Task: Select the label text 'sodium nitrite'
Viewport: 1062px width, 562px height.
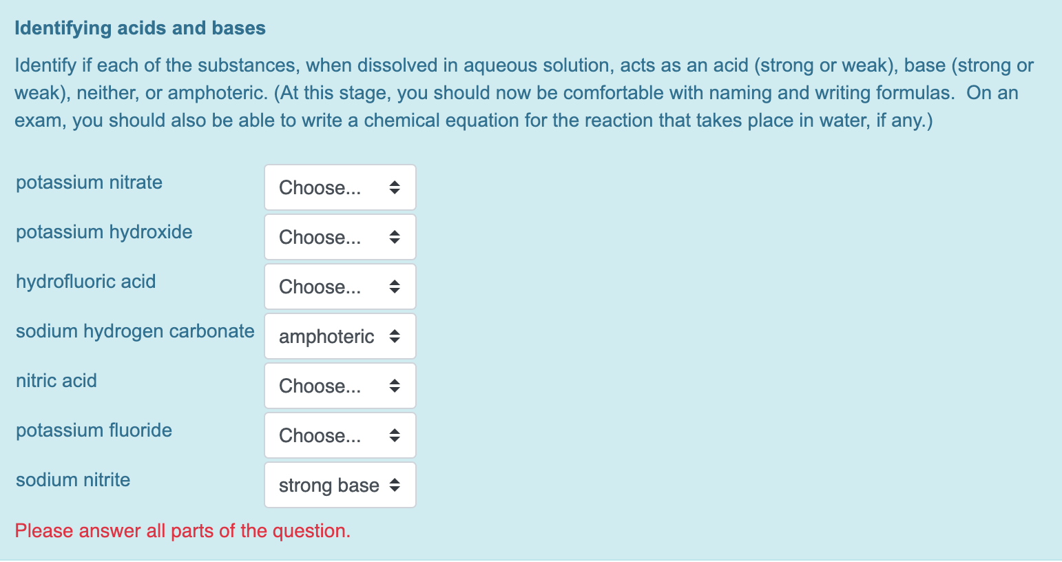Action: coord(73,480)
